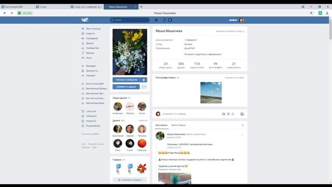
Task: Open "Сообщества" in the left sidebar
Action: [x=92, y=48]
